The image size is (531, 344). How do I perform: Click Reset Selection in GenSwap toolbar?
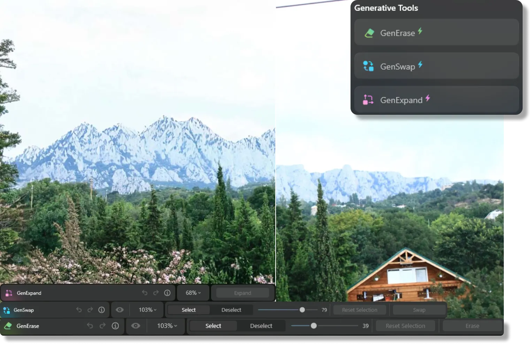click(x=360, y=310)
